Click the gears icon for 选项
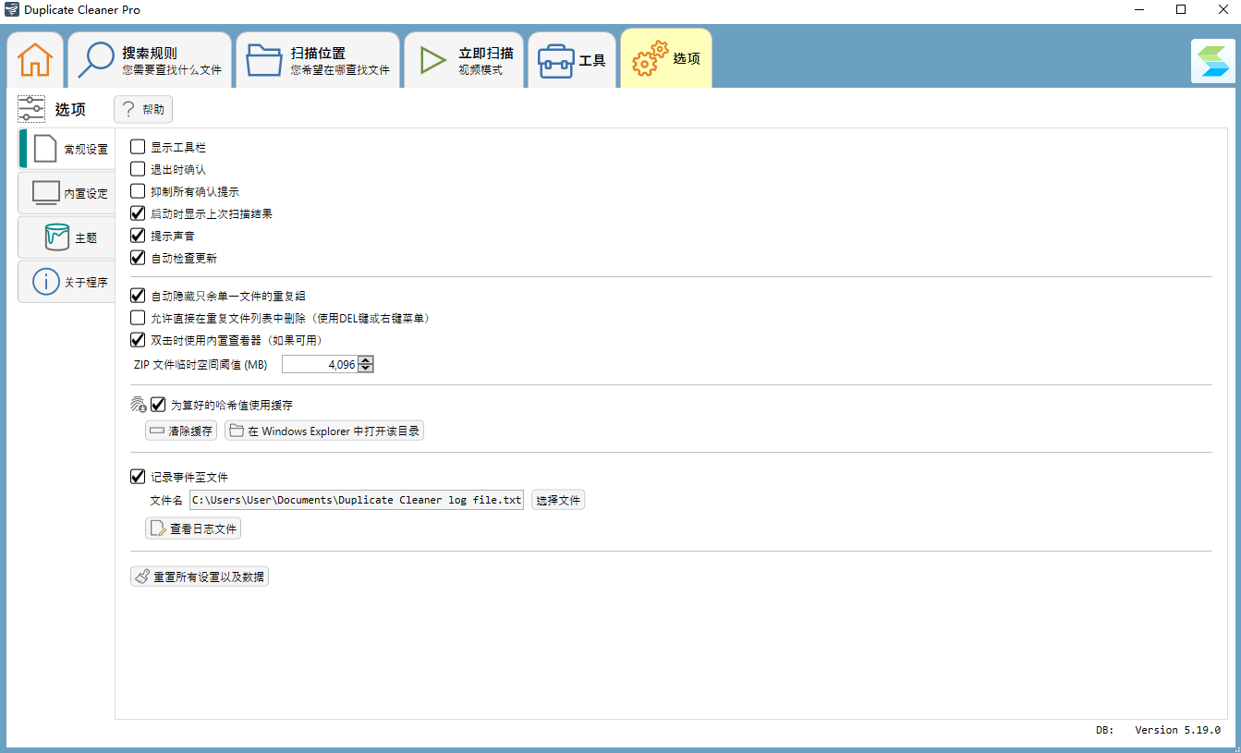The image size is (1241, 753). pyautogui.click(x=650, y=59)
